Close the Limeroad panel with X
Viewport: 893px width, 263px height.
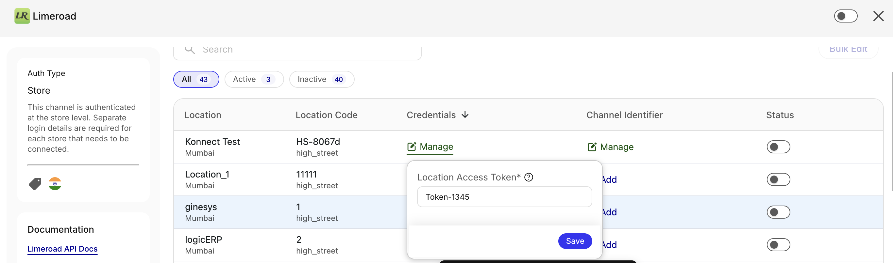tap(878, 16)
